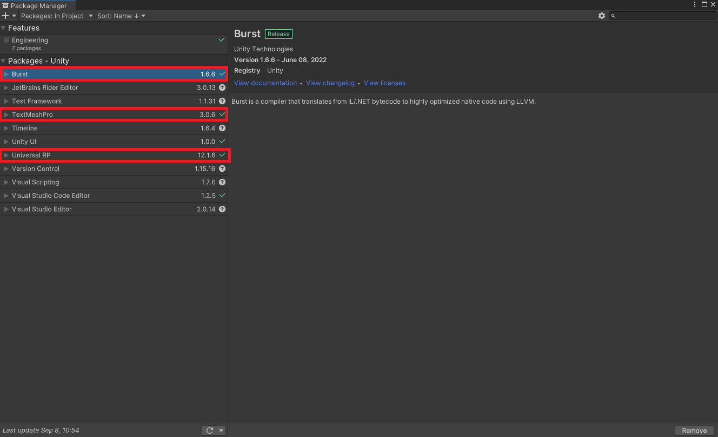Select the Timeline package name

click(25, 128)
